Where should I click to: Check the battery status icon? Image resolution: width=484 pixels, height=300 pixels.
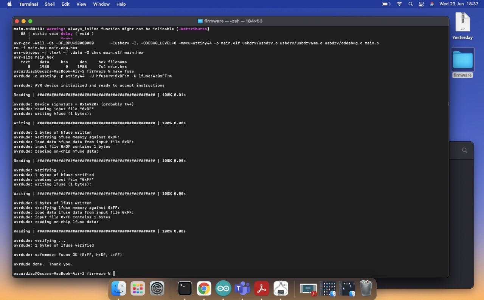[x=386, y=4]
